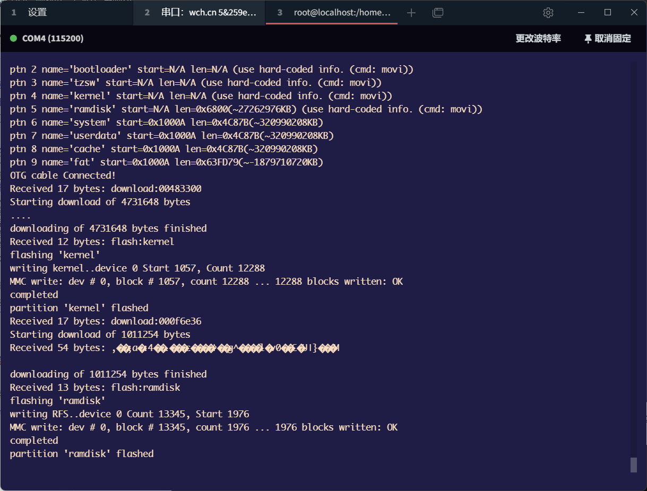The height and width of the screenshot is (491, 647).
Task: Click the "flashing 'kernel'" line
Action: point(55,255)
